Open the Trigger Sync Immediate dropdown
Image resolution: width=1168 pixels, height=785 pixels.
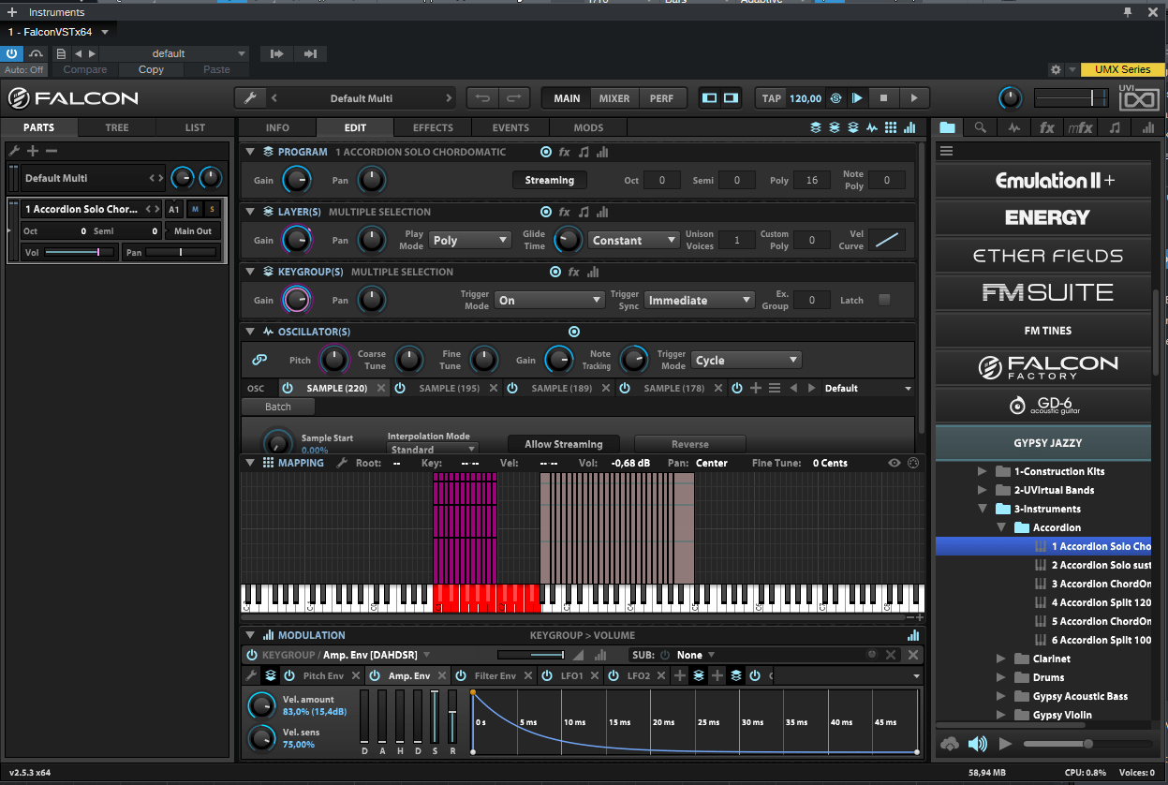pyautogui.click(x=699, y=301)
